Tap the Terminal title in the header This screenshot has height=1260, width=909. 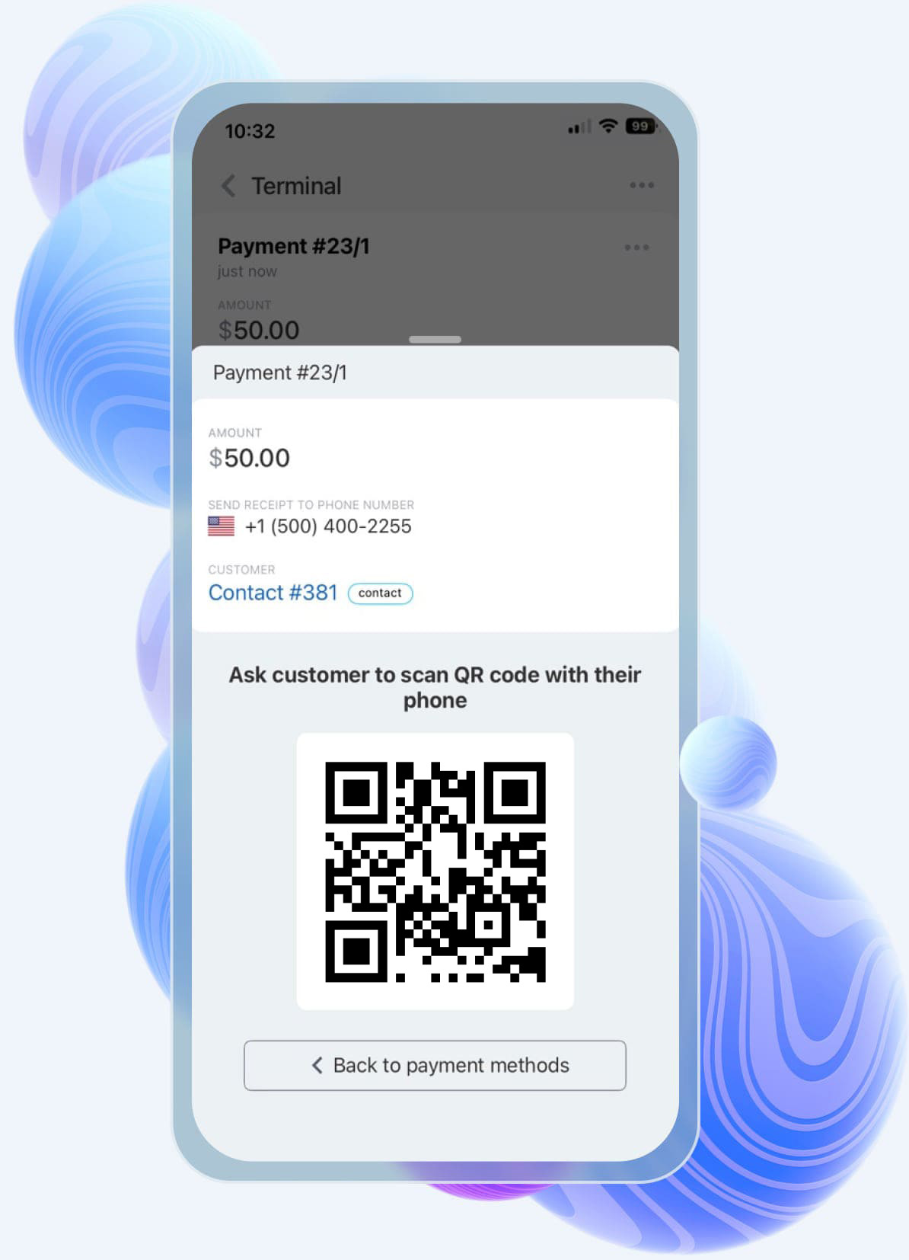pyautogui.click(x=296, y=186)
